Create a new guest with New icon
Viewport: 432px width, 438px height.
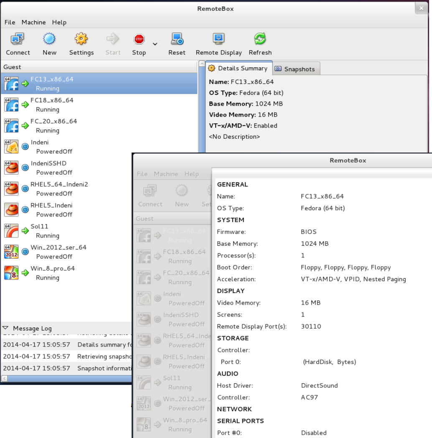pos(49,44)
